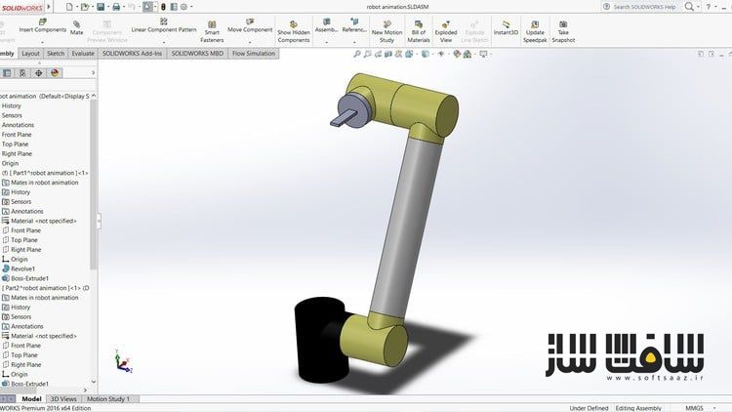This screenshot has height=412, width=732.
Task: Select Part2^robot animation component
Action: [x=45, y=288]
